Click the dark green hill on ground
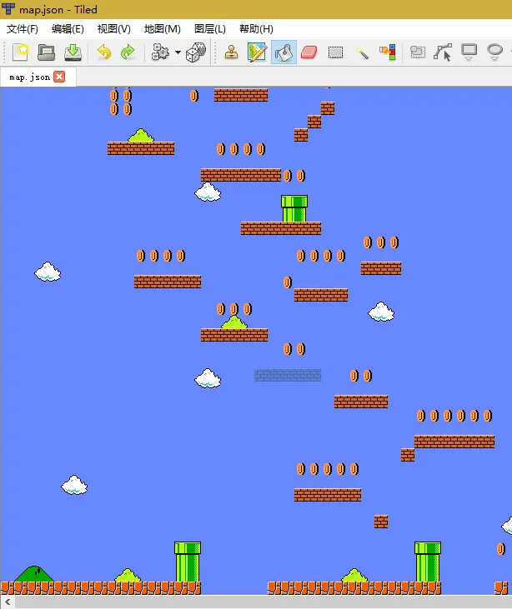The image size is (512, 609). click(x=34, y=573)
